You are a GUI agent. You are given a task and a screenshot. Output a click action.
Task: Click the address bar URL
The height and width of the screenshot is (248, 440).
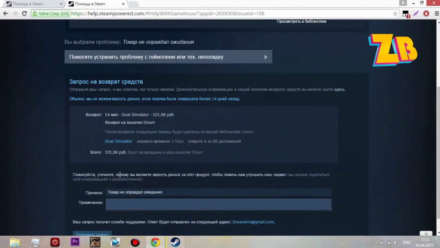click(168, 13)
